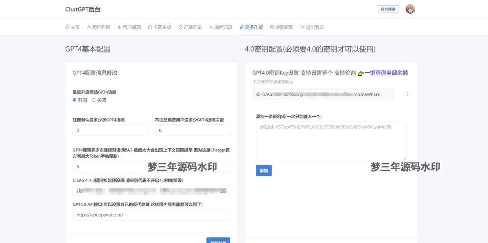This screenshot has height=243, width=488.
Task: Click the lightning icon beside 用户提现
Action: [x=119, y=27]
